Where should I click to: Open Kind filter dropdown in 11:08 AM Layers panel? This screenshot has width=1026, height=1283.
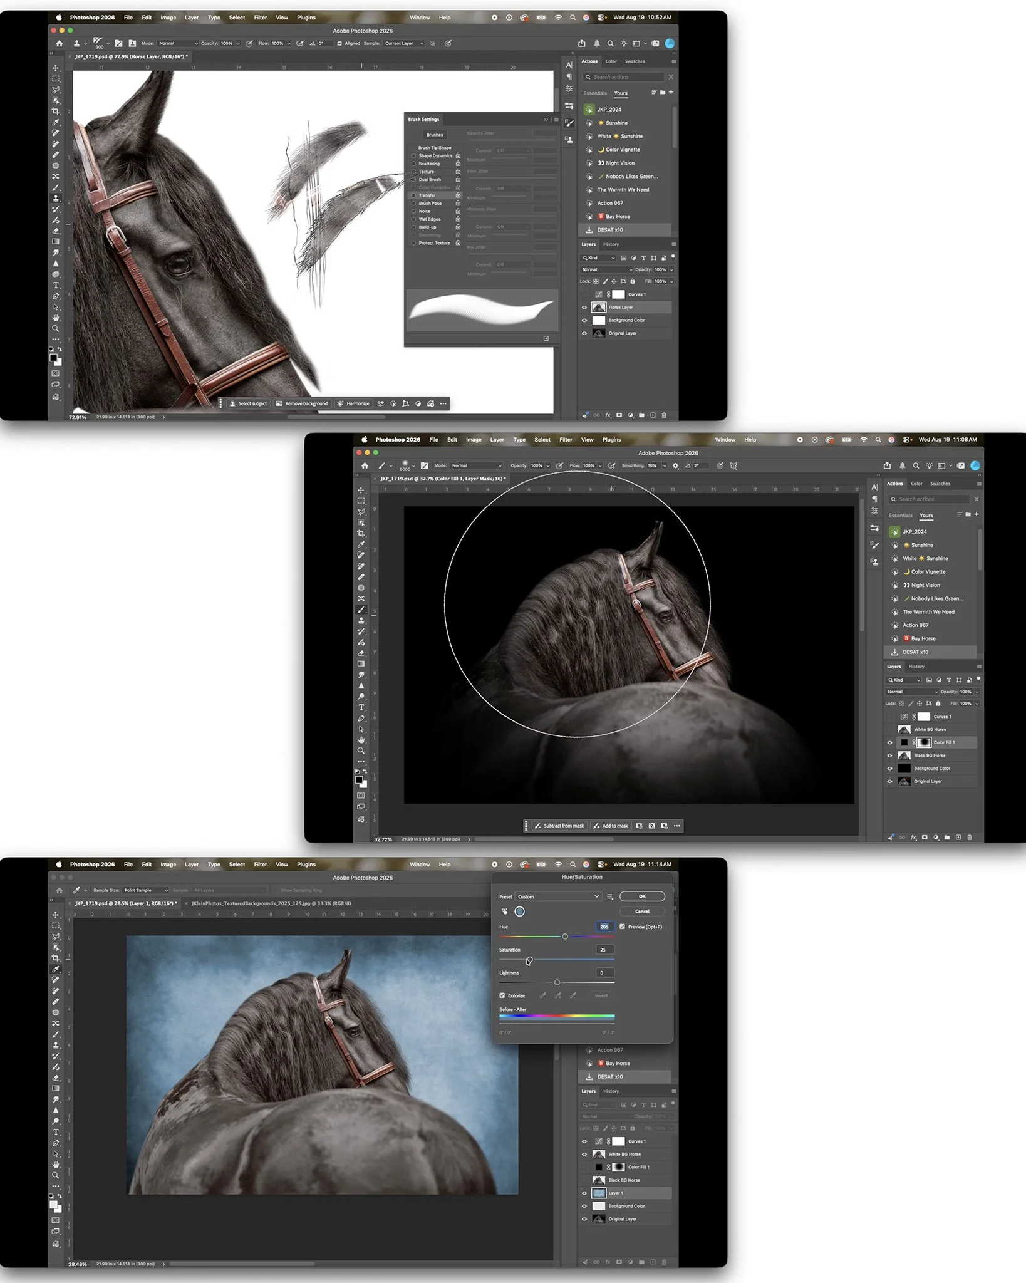point(904,680)
